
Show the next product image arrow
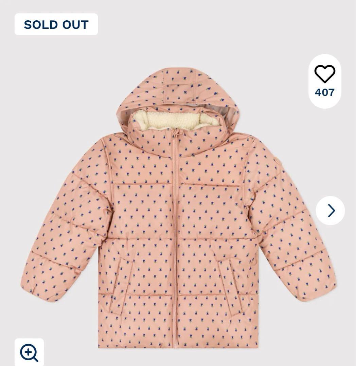330,210
